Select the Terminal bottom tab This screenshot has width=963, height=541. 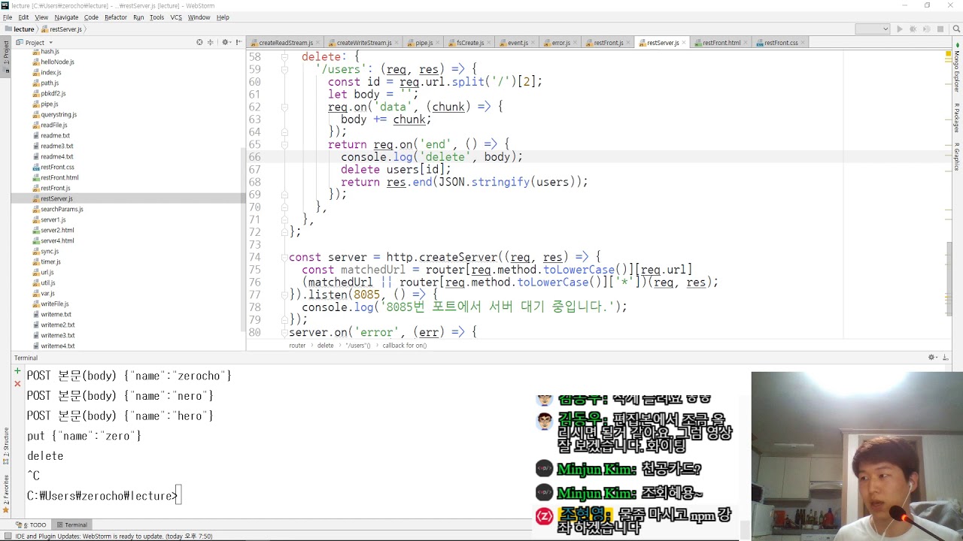point(72,524)
